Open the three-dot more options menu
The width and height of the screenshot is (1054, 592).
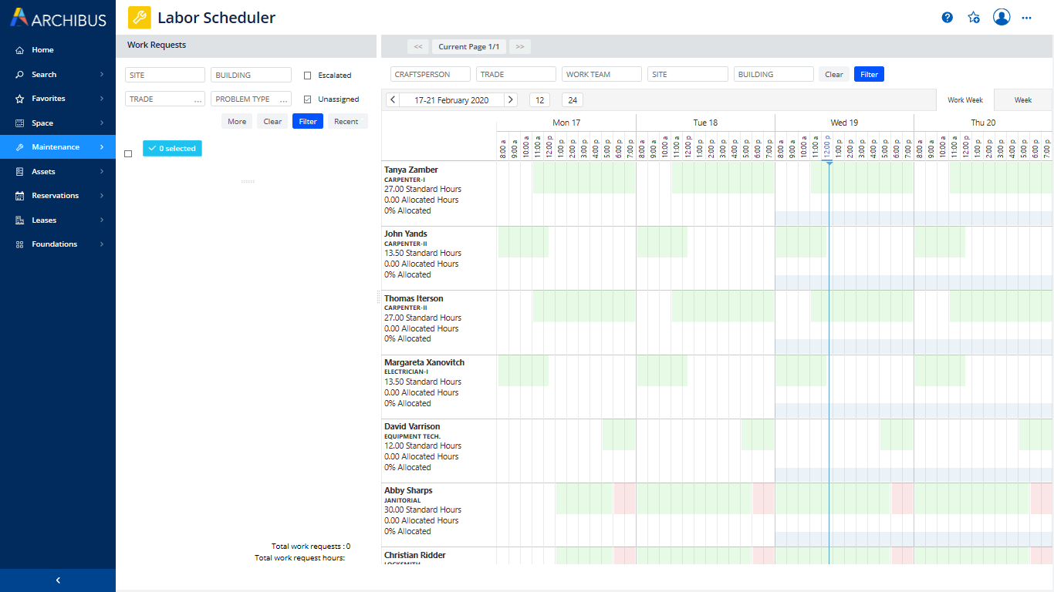(x=1026, y=18)
